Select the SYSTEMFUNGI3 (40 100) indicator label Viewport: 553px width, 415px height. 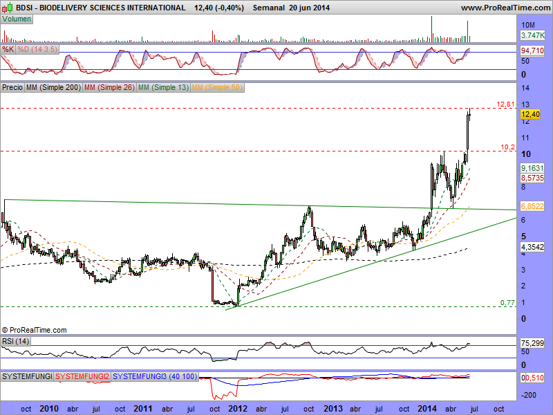click(154, 376)
